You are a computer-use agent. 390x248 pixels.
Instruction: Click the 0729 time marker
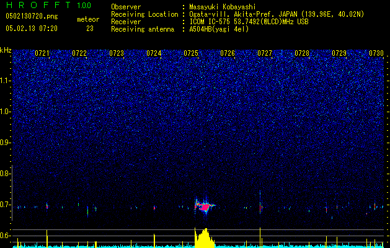coord(339,53)
